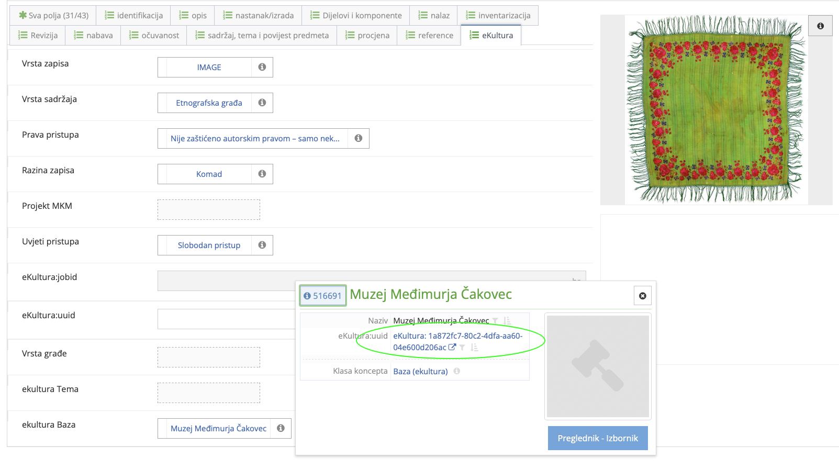The image size is (839, 469).
Task: Click the eKultura:jobid input field
Action: pyautogui.click(x=372, y=281)
